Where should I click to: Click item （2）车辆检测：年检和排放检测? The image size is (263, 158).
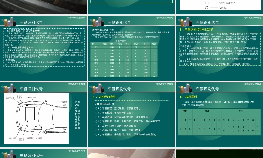coord(114,113)
